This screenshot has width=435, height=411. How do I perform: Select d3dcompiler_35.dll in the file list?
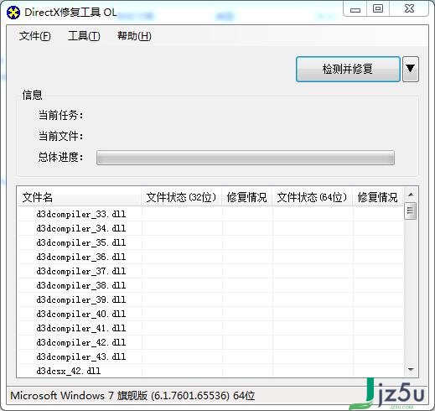81,242
